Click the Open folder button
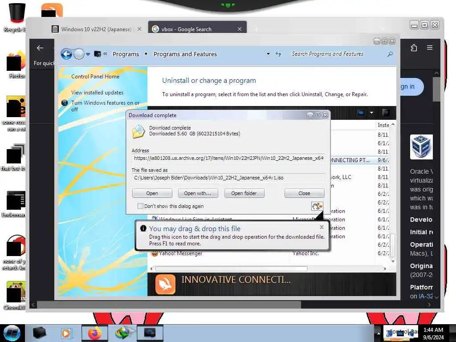 [x=244, y=193]
